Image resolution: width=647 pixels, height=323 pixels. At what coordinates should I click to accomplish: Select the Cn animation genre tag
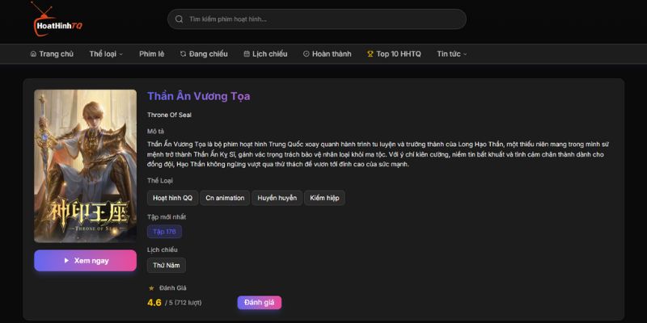click(225, 198)
